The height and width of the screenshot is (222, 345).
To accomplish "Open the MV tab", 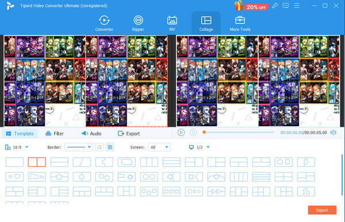I will 172,24.
